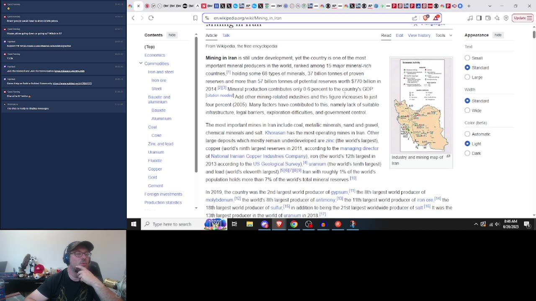536x301 pixels.
Task: Follow the Khorasan article link
Action: tap(275, 133)
